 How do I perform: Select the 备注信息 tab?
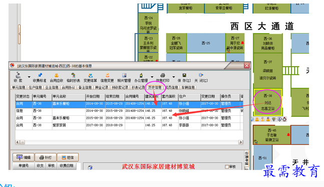tap(85, 88)
